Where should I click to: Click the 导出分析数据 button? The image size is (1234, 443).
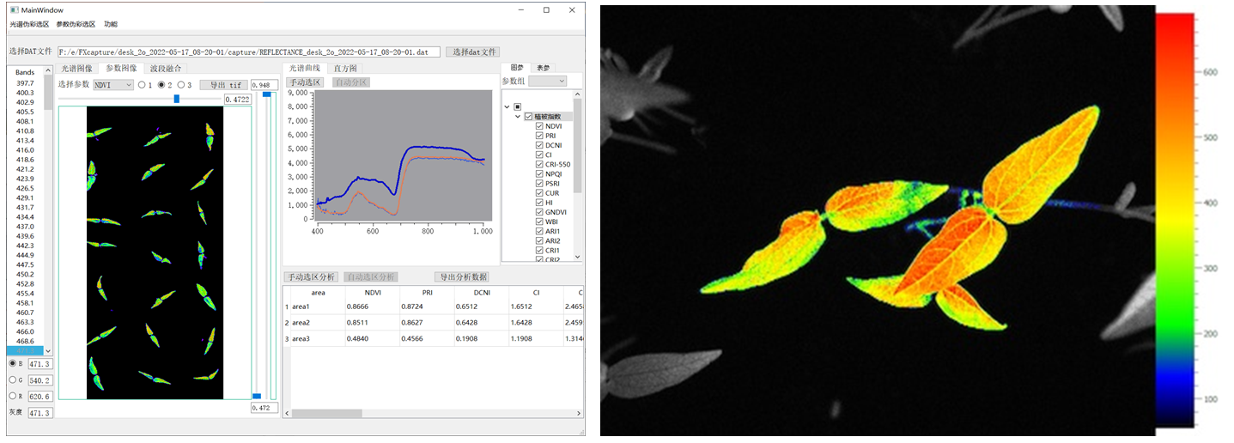pyautogui.click(x=462, y=277)
